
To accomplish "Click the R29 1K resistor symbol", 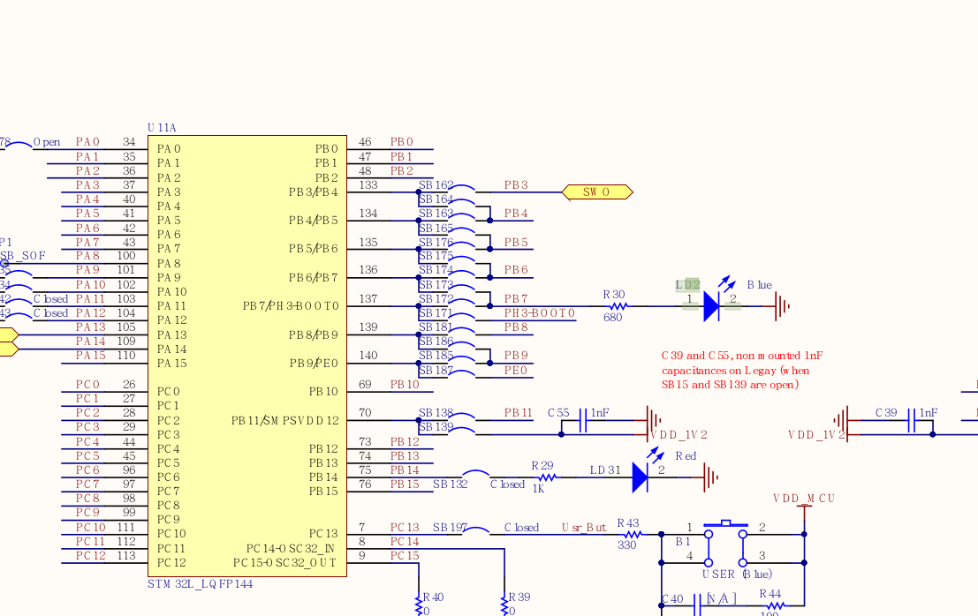I will (544, 477).
